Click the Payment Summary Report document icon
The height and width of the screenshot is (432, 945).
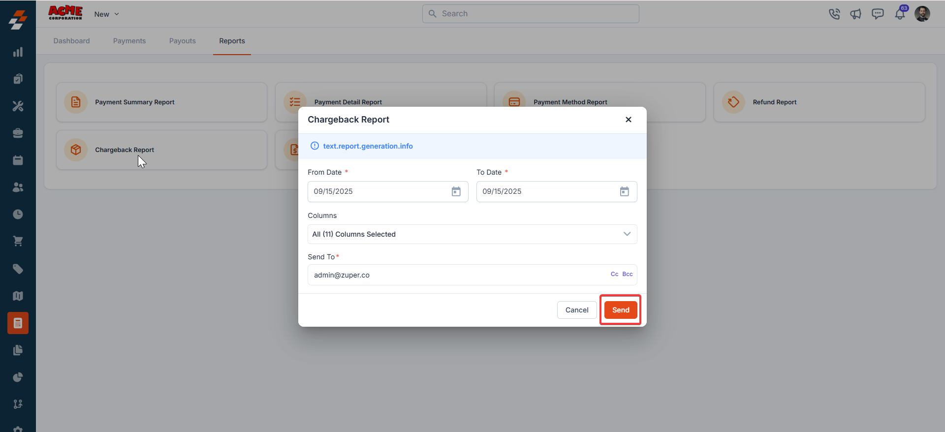click(x=76, y=102)
